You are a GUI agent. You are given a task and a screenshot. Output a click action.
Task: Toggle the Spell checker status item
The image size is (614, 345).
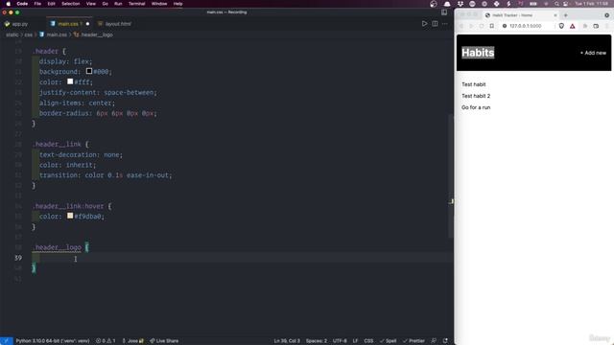[x=388, y=341]
